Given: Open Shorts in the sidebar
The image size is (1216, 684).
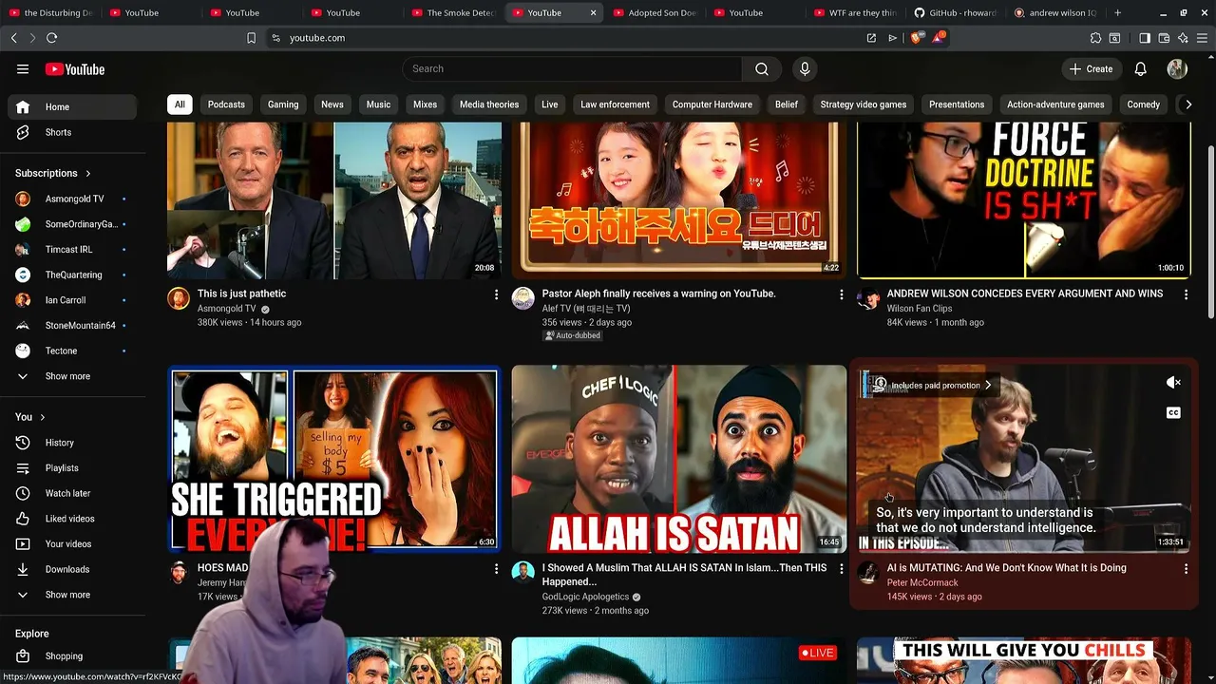Looking at the screenshot, I should coord(72,132).
